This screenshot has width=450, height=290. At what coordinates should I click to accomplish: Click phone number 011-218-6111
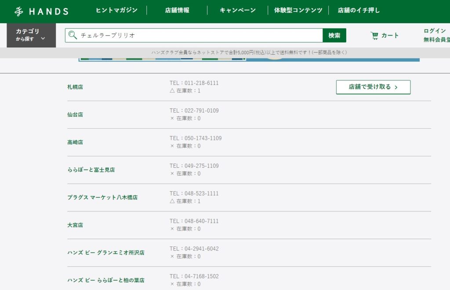(x=201, y=83)
